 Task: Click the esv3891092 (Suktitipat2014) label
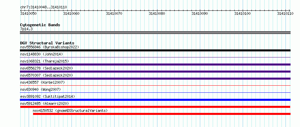tap(48, 96)
